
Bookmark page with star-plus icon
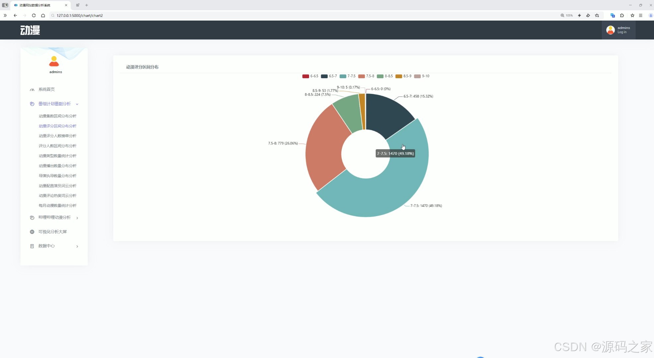tap(597, 16)
